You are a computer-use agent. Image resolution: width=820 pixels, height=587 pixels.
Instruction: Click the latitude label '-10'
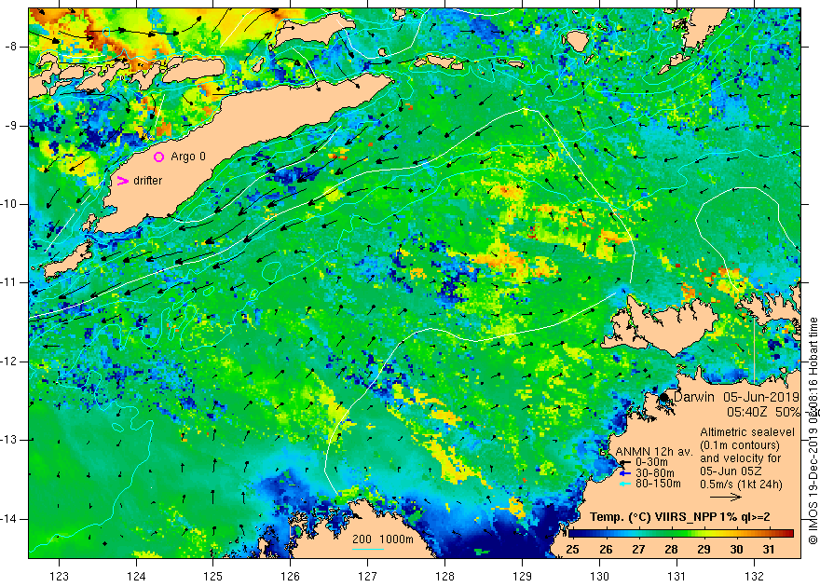tap(9, 204)
